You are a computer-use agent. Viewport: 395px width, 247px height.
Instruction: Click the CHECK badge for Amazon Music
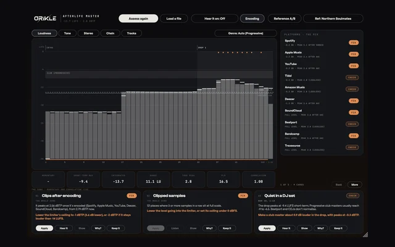pos(352,89)
